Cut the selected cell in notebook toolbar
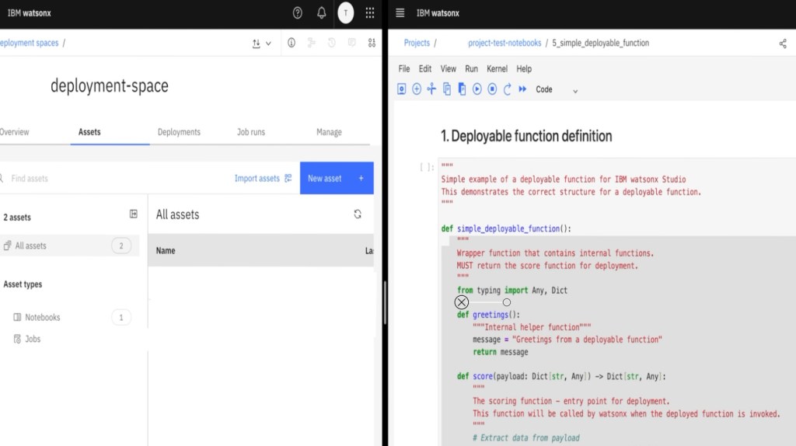 431,89
